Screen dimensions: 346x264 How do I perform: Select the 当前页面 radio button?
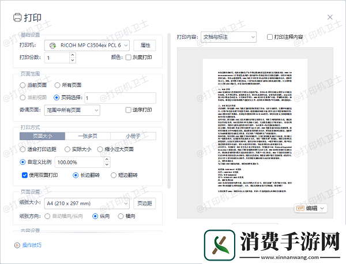pyautogui.click(x=22, y=85)
